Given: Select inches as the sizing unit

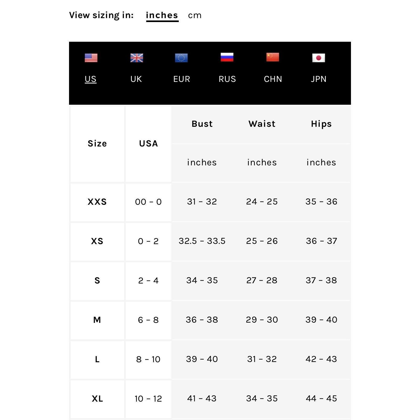Looking at the screenshot, I should [162, 15].
